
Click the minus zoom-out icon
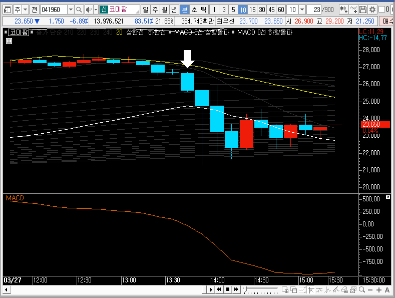(x=370, y=290)
